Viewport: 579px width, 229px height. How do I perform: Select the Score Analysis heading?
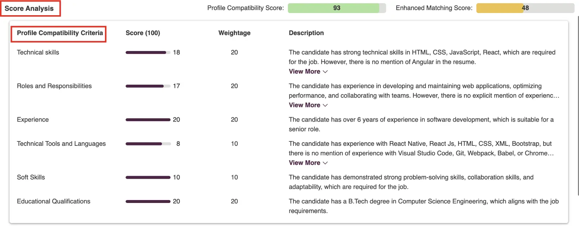(x=29, y=8)
